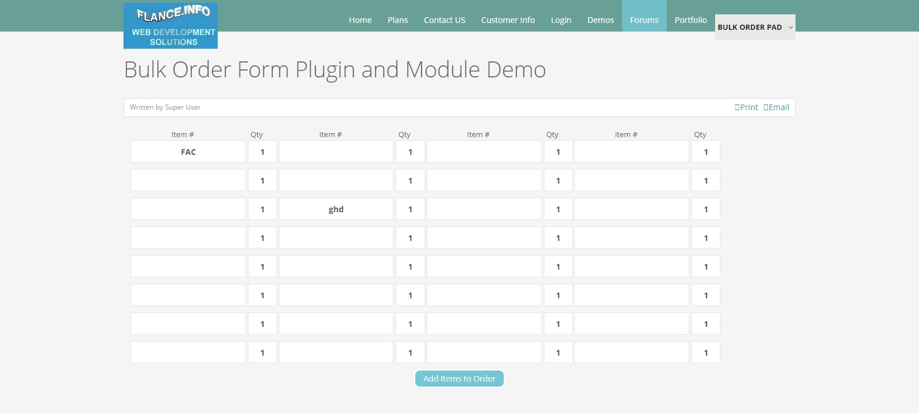Screen dimensions: 919x413
Task: Open the Portfolio menu item
Action: tap(691, 20)
